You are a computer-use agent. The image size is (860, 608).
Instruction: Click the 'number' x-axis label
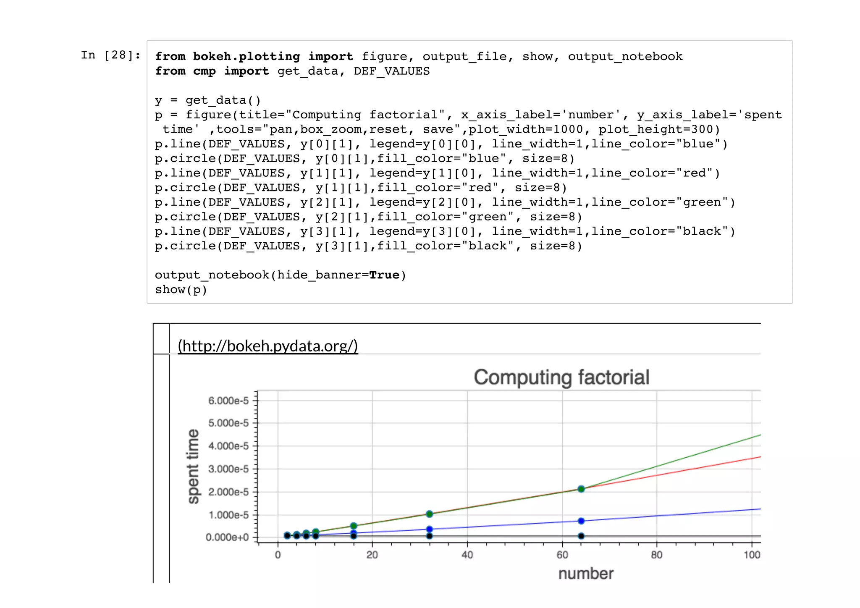(x=586, y=574)
